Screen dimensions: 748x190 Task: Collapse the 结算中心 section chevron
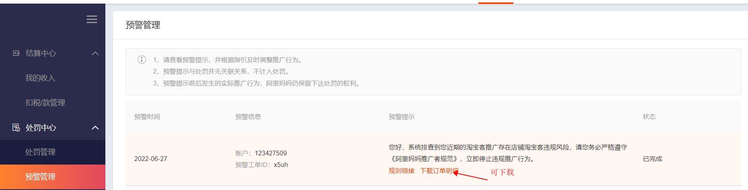(95, 53)
